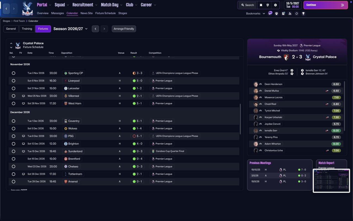353x221 pixels.
Task: Click the TV icon on the Villarreal fixture row
Action: coord(23,96)
